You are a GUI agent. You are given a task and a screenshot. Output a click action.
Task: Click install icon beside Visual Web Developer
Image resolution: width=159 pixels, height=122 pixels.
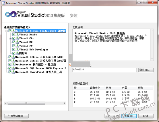(x=17, y=49)
